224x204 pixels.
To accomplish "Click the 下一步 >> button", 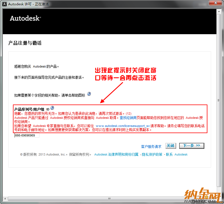I will coord(192,146).
